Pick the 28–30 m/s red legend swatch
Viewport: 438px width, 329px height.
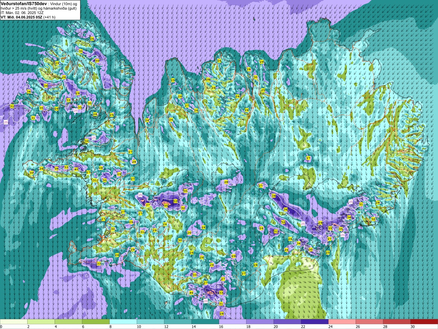397,322
